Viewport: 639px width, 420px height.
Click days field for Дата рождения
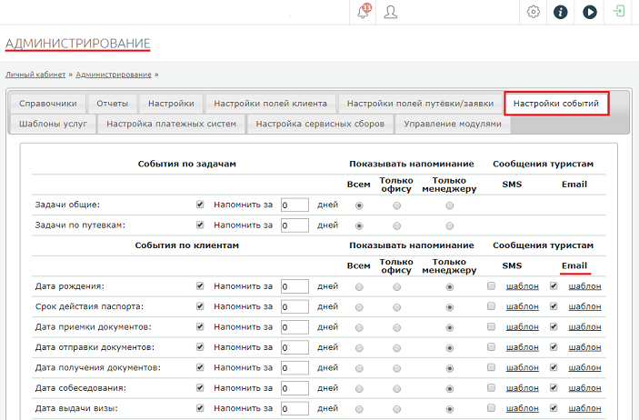point(295,286)
